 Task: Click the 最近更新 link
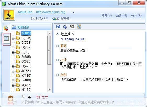click(61, 19)
